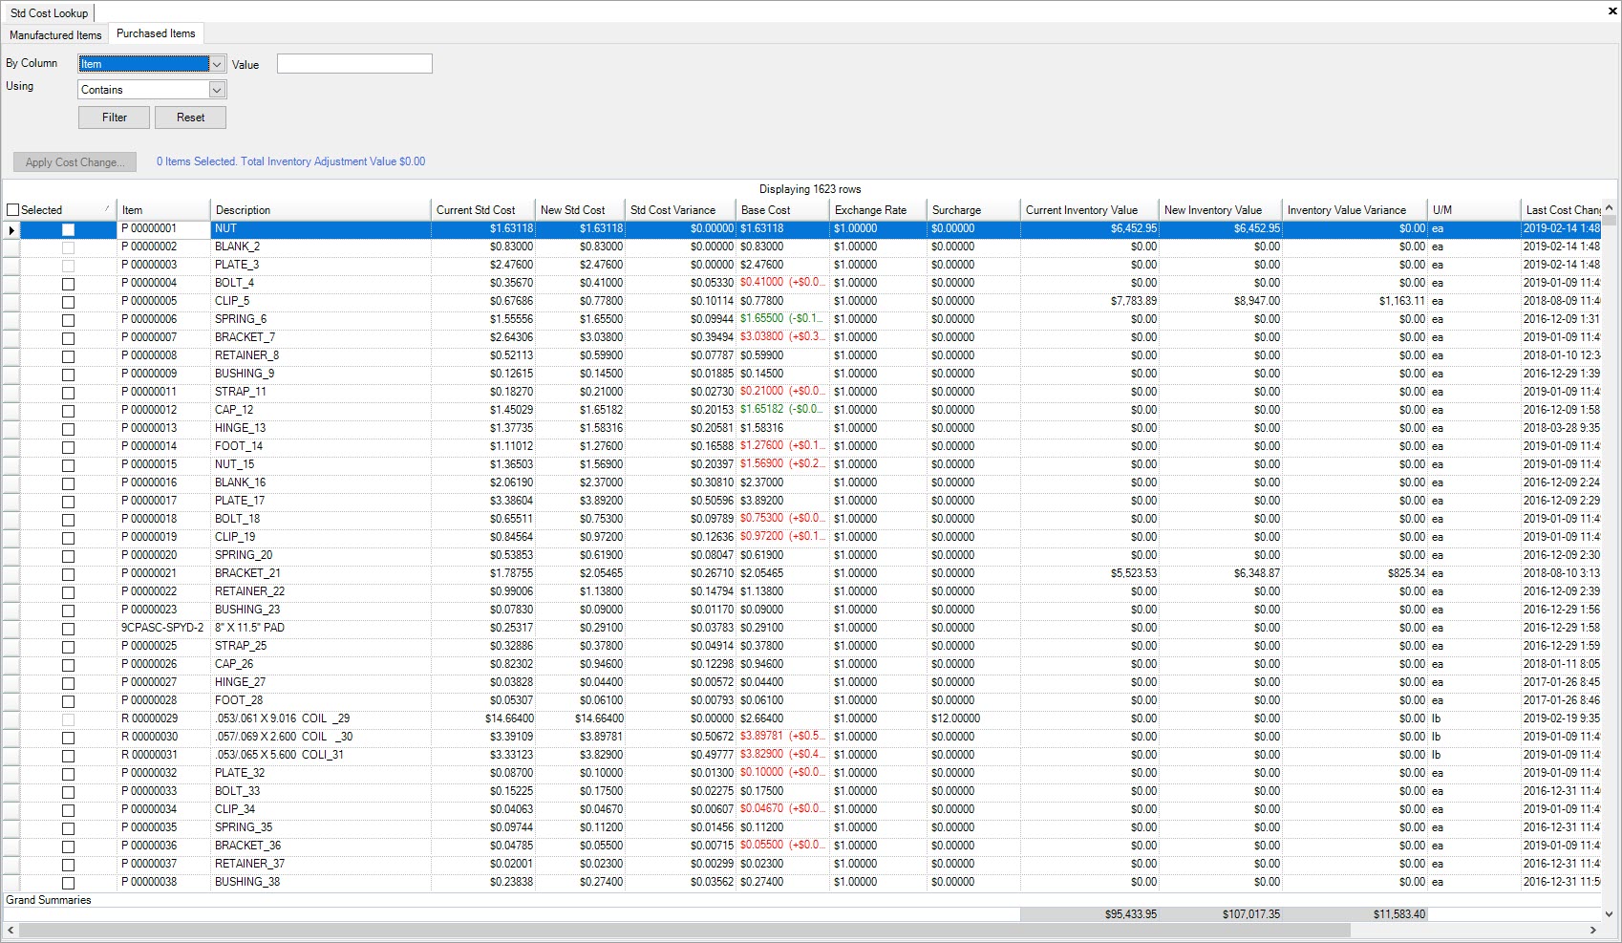Check the box for item P 00000001
Screen dimensions: 1622x943
pyautogui.click(x=68, y=229)
